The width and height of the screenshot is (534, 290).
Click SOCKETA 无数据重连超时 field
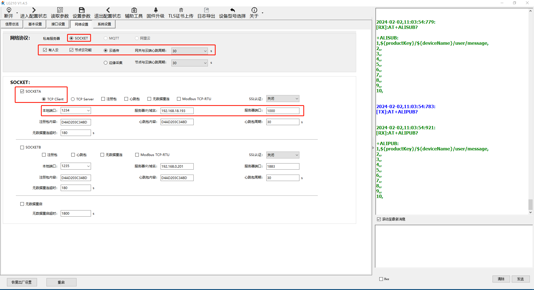click(76, 133)
